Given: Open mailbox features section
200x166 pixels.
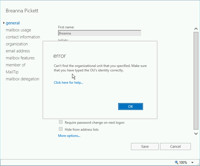Looking at the screenshot, I should click(20, 58).
